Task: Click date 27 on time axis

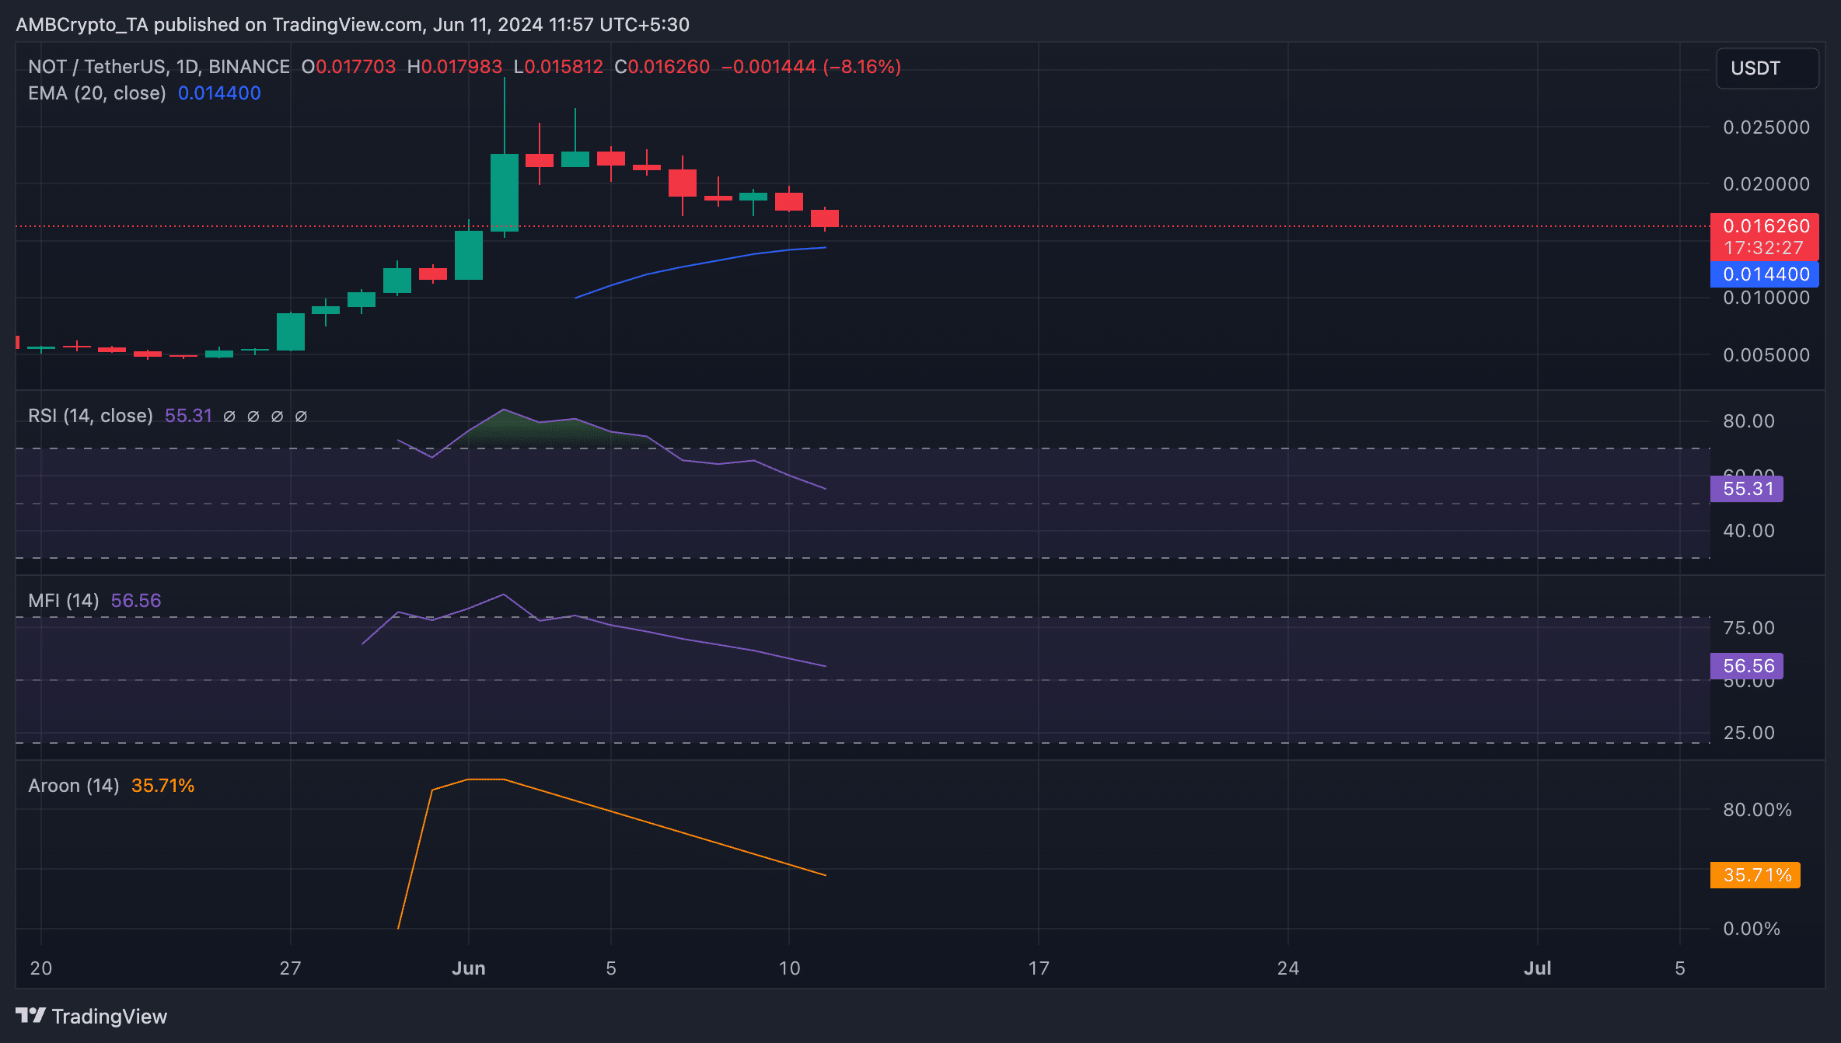Action: (290, 968)
